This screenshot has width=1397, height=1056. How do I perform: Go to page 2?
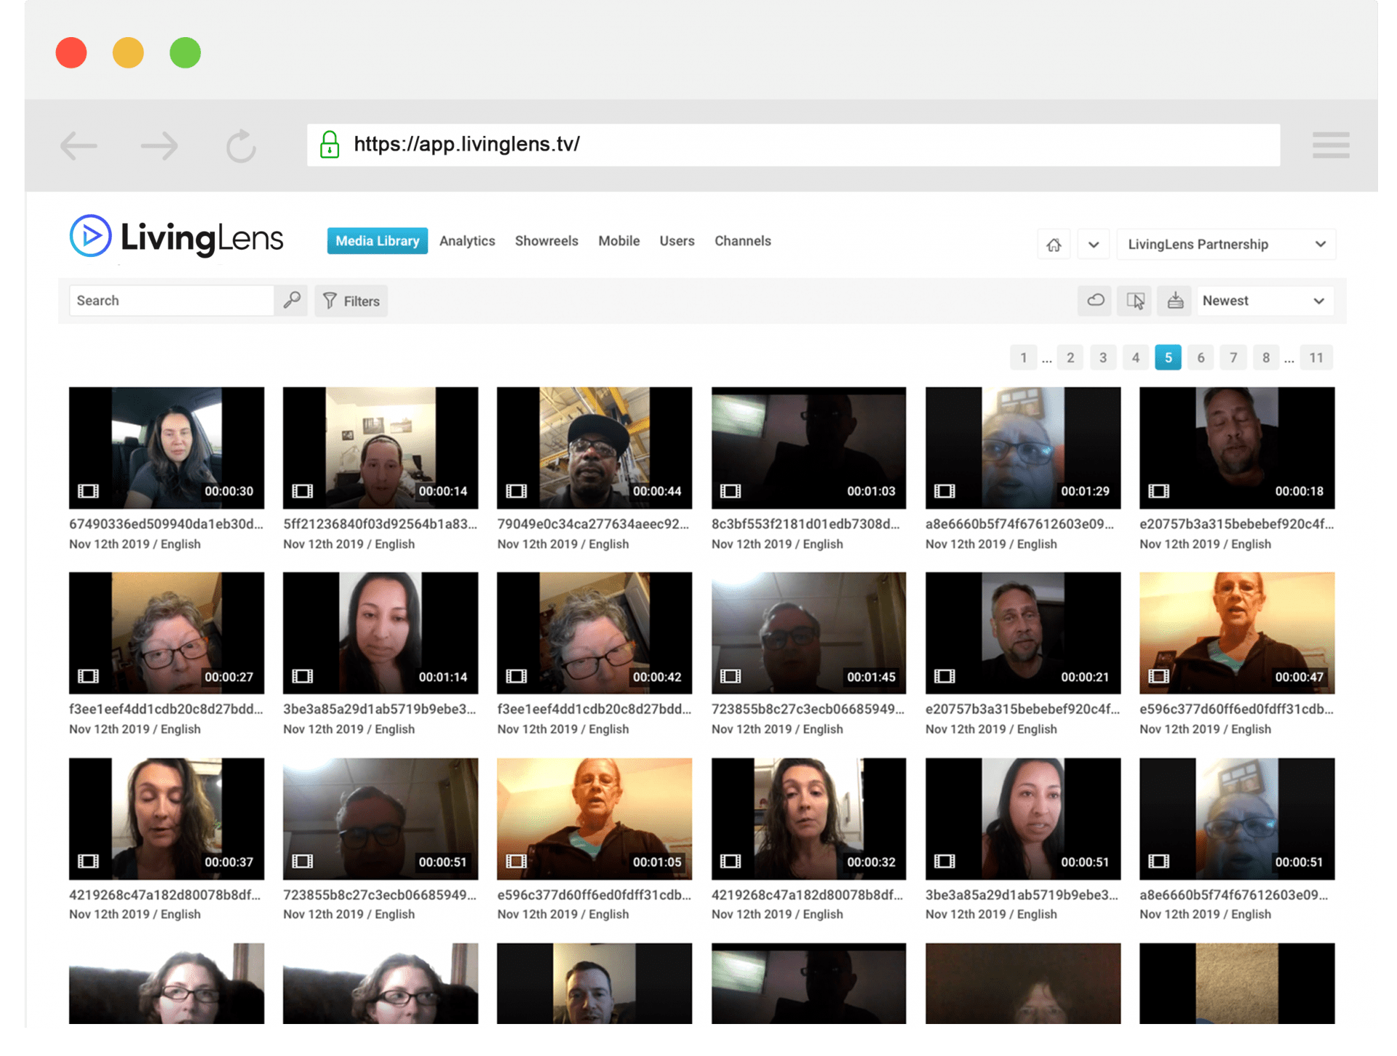(x=1070, y=357)
